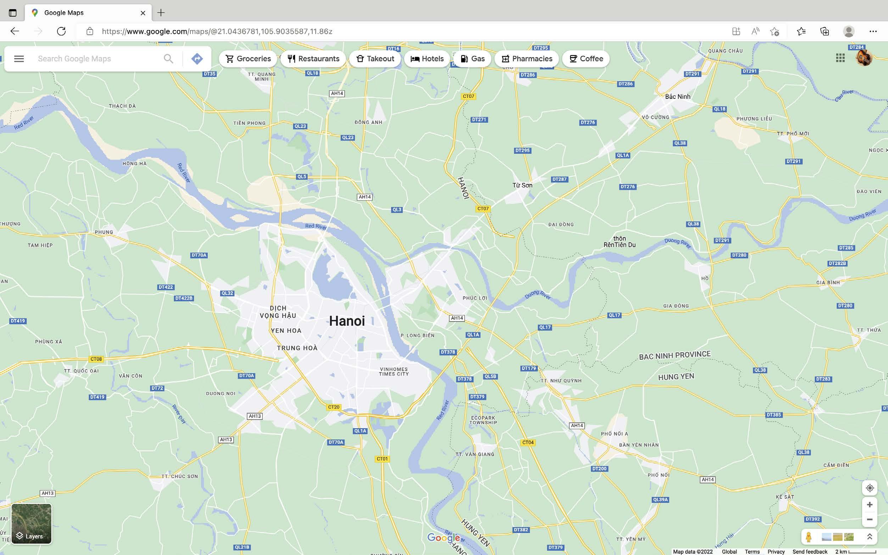Click the search magnifier icon

(168, 59)
